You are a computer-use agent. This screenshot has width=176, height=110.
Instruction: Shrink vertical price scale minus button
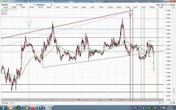pyautogui.click(x=174, y=100)
